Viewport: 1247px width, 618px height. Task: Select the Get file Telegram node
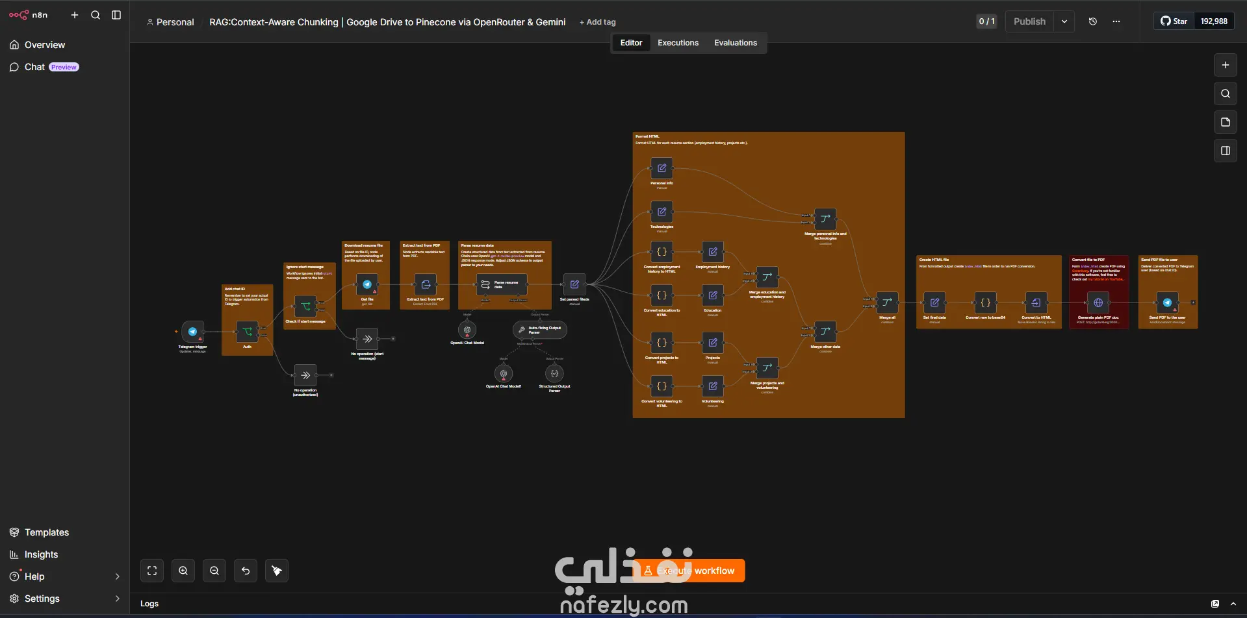[x=367, y=284]
